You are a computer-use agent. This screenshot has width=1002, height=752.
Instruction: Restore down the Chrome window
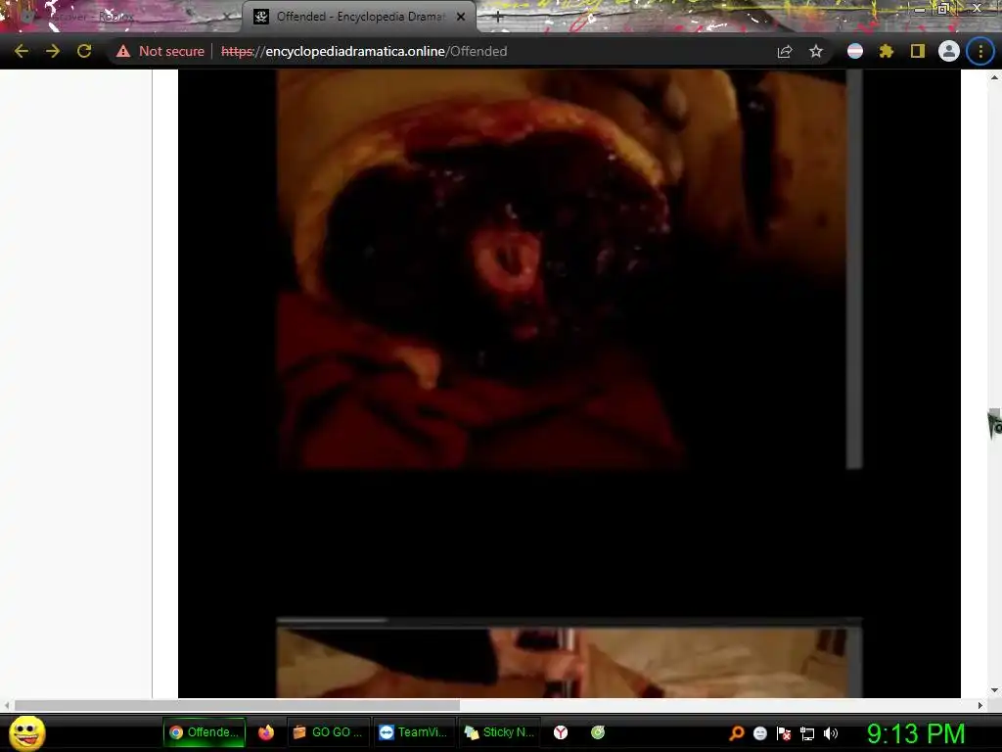tap(943, 9)
